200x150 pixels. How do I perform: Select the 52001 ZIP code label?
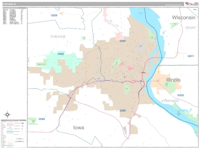point(122,41)
